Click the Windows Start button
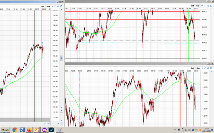 click(x=5, y=130)
